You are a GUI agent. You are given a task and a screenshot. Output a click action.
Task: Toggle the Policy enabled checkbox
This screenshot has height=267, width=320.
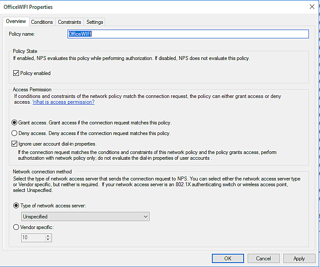click(16, 73)
